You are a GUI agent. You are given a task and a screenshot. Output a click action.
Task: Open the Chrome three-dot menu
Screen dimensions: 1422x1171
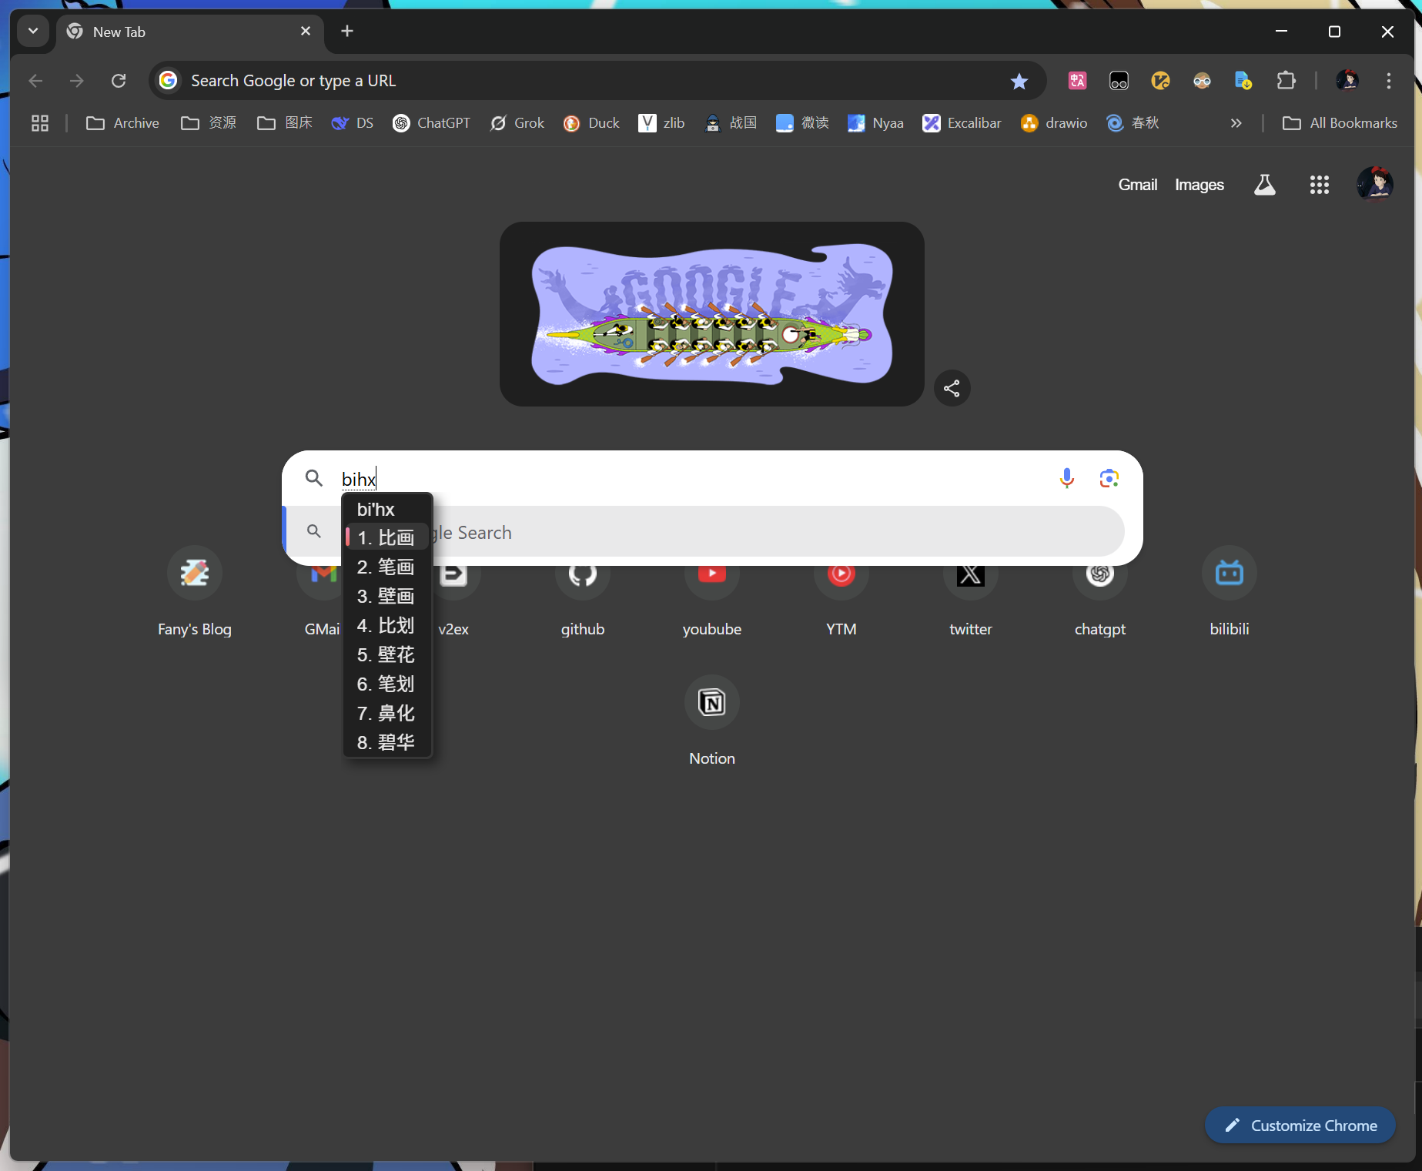pos(1388,80)
